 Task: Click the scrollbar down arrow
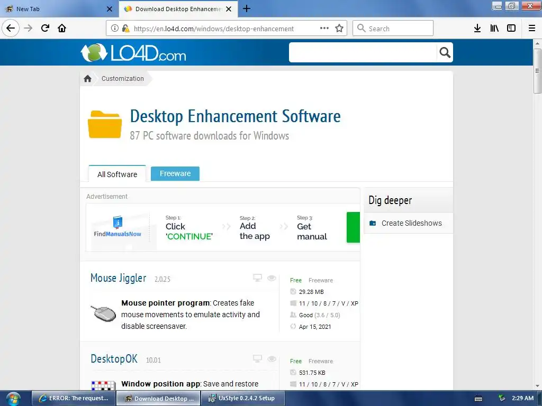[x=537, y=386]
